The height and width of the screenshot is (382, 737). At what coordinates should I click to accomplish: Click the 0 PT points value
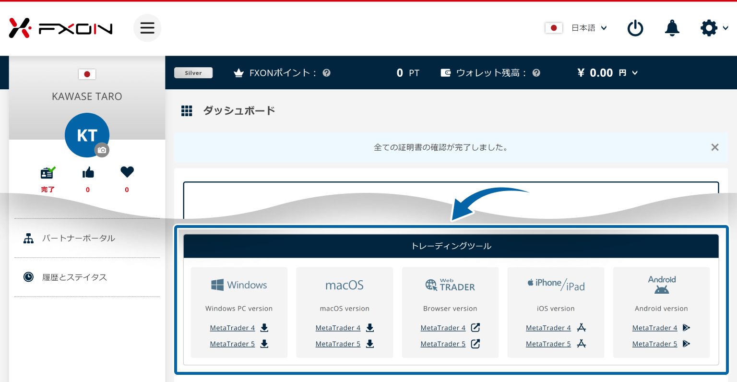point(408,73)
